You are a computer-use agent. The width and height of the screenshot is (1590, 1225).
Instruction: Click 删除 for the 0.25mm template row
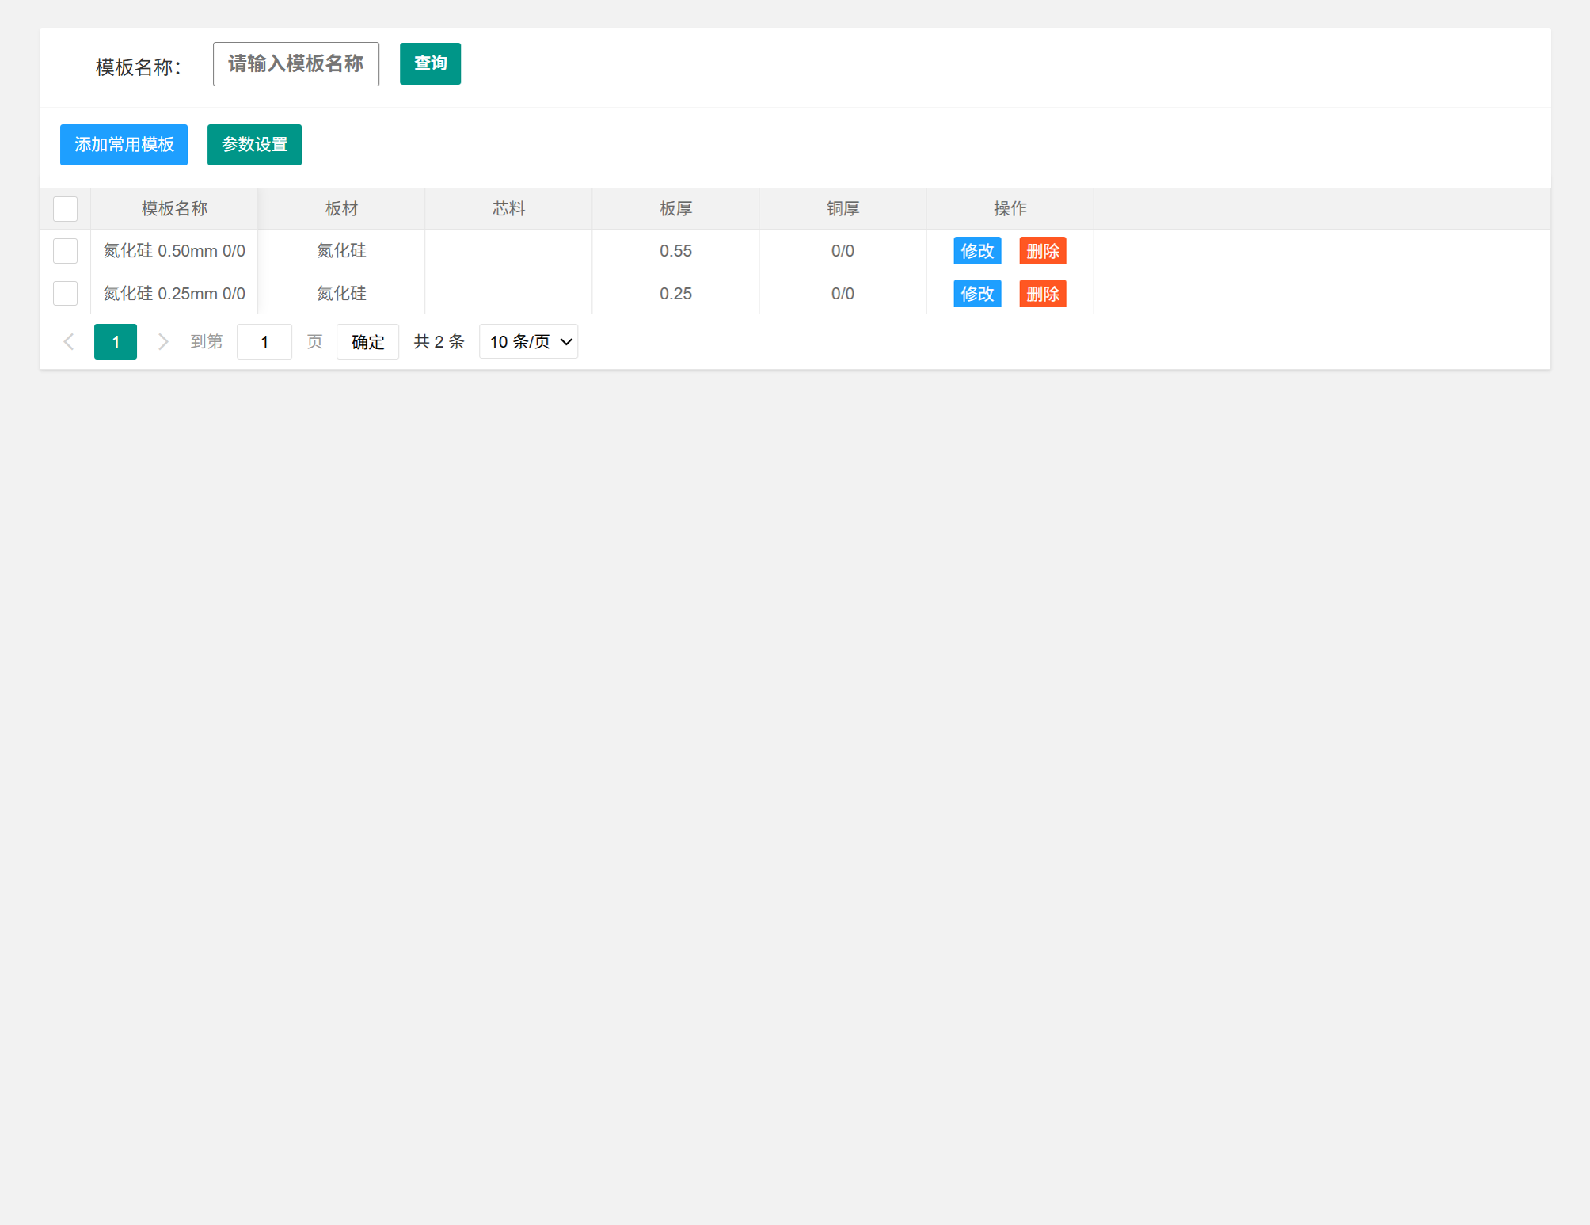coord(1043,294)
